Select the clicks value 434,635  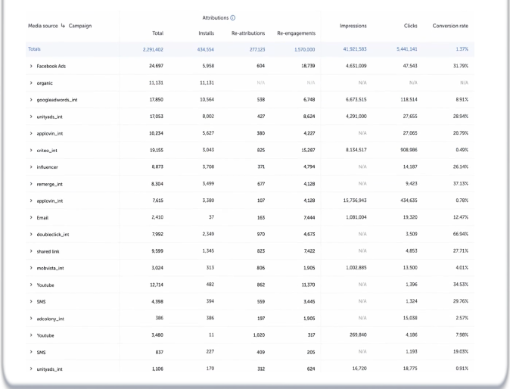click(x=409, y=201)
